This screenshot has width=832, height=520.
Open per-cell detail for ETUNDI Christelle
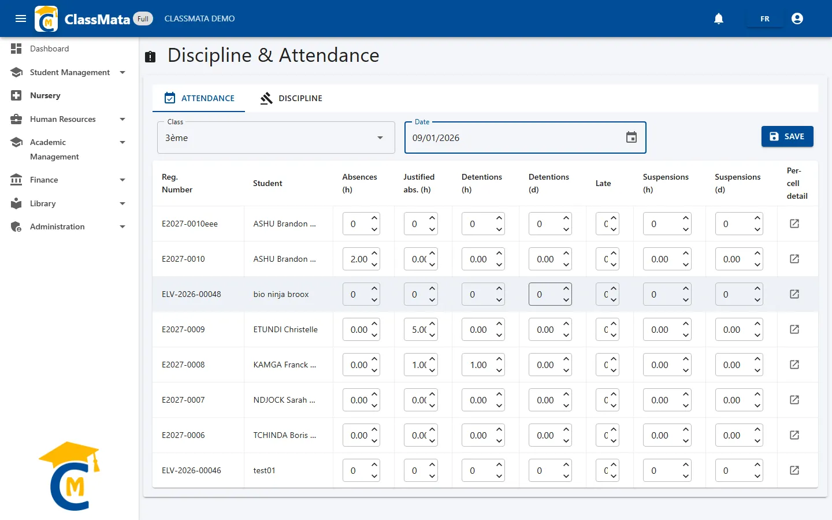click(794, 329)
